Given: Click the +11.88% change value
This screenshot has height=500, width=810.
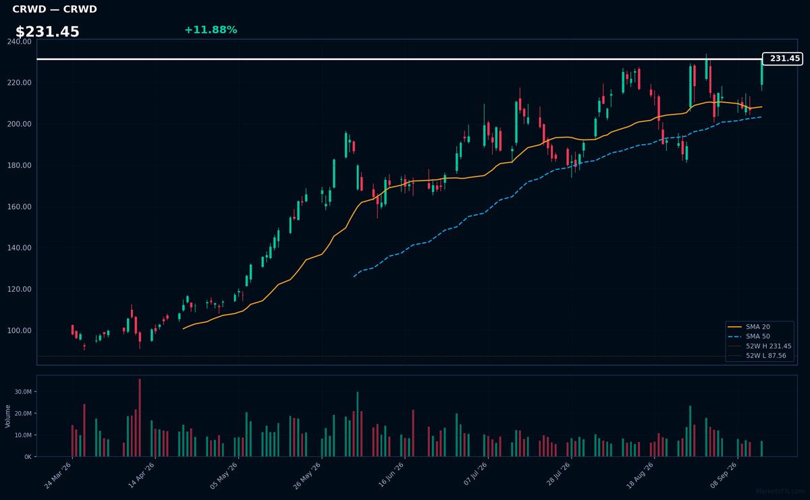Looking at the screenshot, I should tap(211, 30).
